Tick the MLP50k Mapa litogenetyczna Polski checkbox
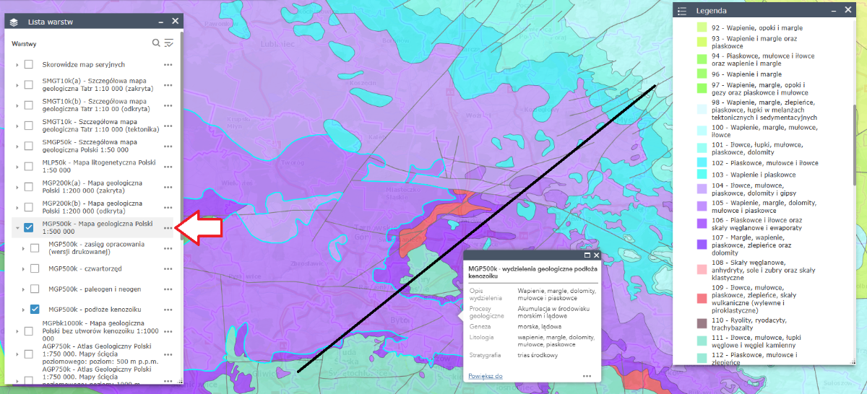Viewport: 867px width, 394px height. coord(29,167)
